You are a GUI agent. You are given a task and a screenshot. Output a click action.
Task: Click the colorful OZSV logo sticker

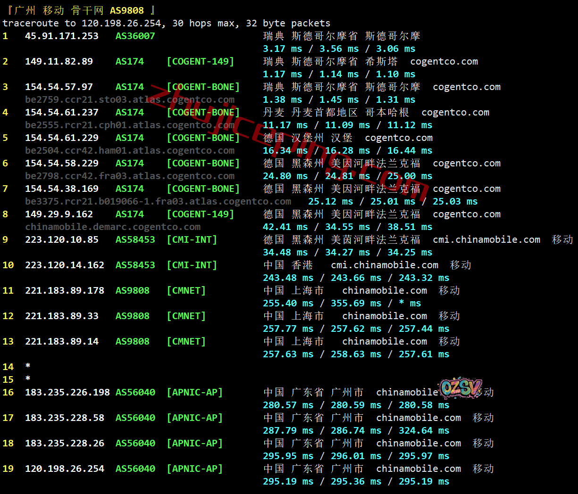pos(461,387)
